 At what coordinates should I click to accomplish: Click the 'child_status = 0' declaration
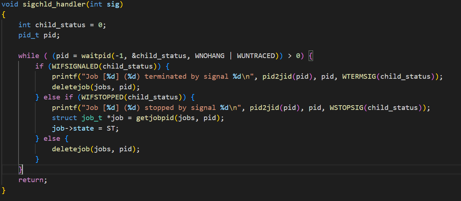click(69, 25)
